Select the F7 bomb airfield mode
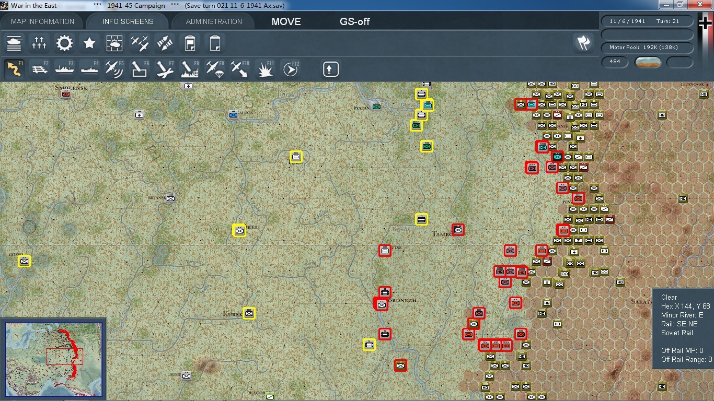Viewport: 714px width, 401px height. point(165,69)
